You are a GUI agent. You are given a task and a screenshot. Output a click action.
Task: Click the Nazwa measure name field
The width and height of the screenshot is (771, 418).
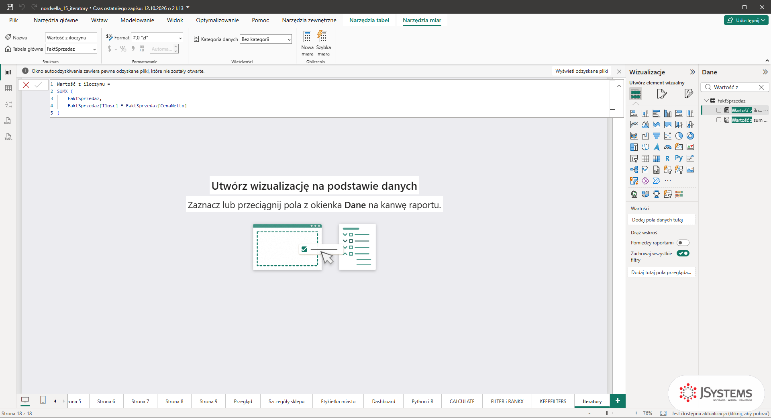click(71, 38)
